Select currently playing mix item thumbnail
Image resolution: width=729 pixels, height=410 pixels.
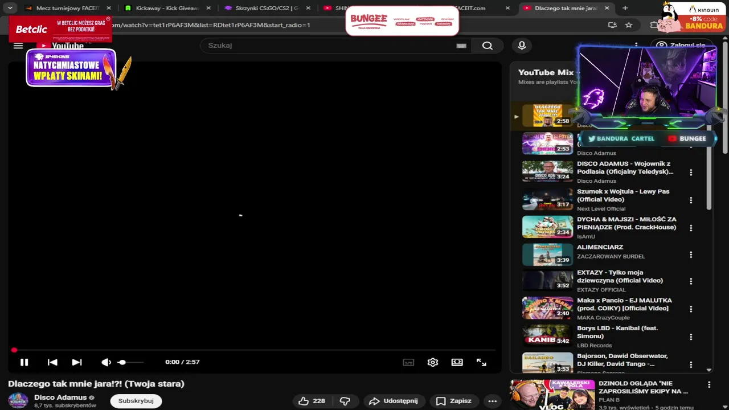pos(547,115)
